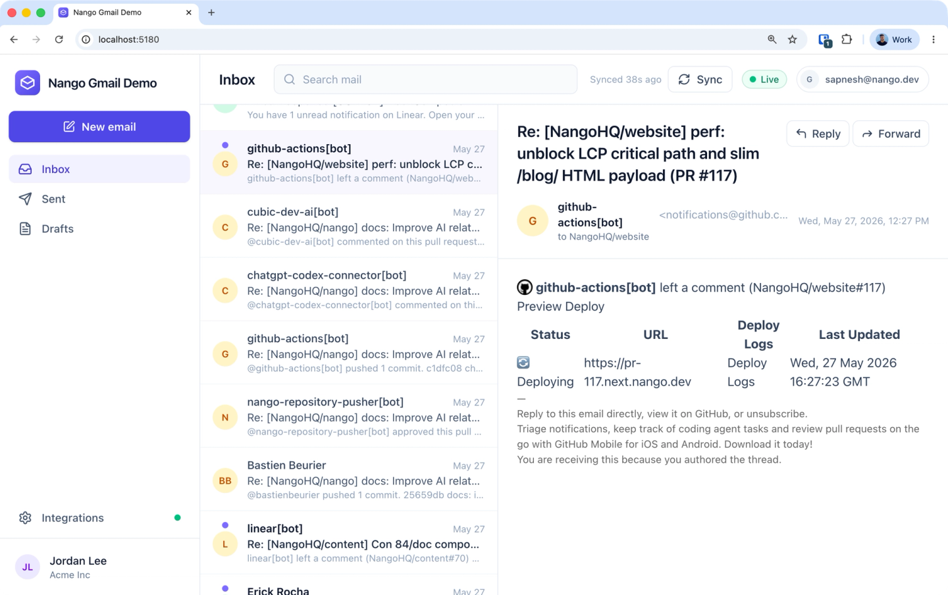
Task: Click the C avatar of cubic-dev-ai[bot]
Action: (x=225, y=227)
